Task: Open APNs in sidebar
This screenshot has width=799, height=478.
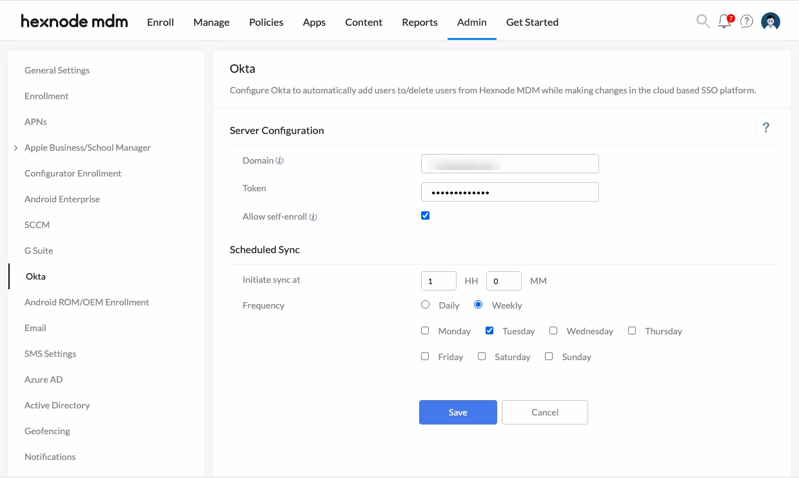Action: click(35, 122)
